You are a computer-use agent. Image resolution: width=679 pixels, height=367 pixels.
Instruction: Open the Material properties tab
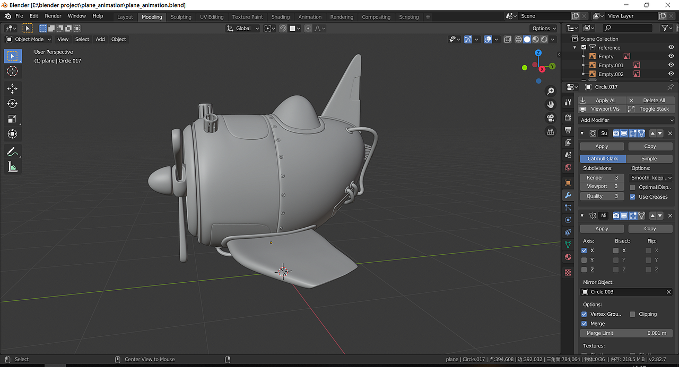tap(568, 257)
